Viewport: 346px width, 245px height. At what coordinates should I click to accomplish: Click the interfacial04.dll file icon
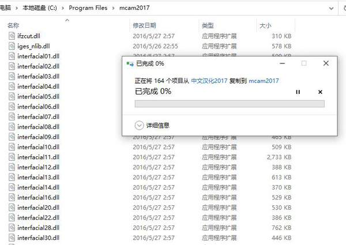[x=12, y=86]
